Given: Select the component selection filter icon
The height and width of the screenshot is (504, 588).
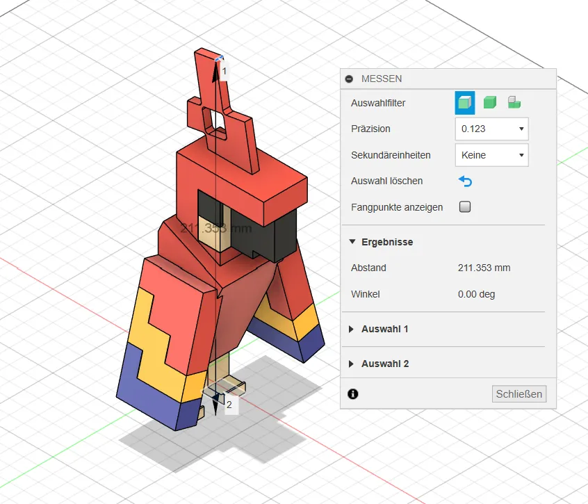Looking at the screenshot, I should (x=514, y=102).
